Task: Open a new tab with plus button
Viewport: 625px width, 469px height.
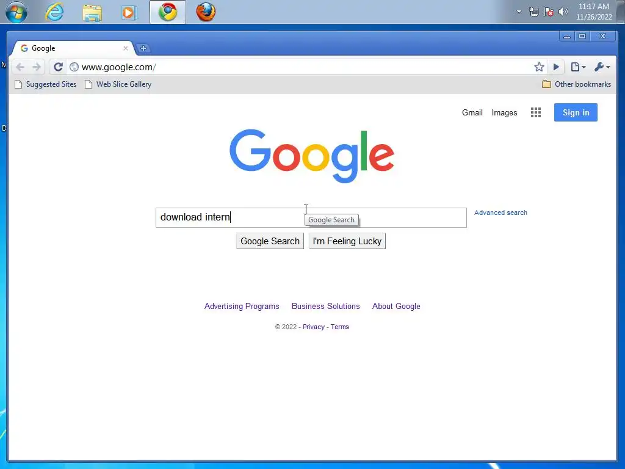Action: [143, 48]
